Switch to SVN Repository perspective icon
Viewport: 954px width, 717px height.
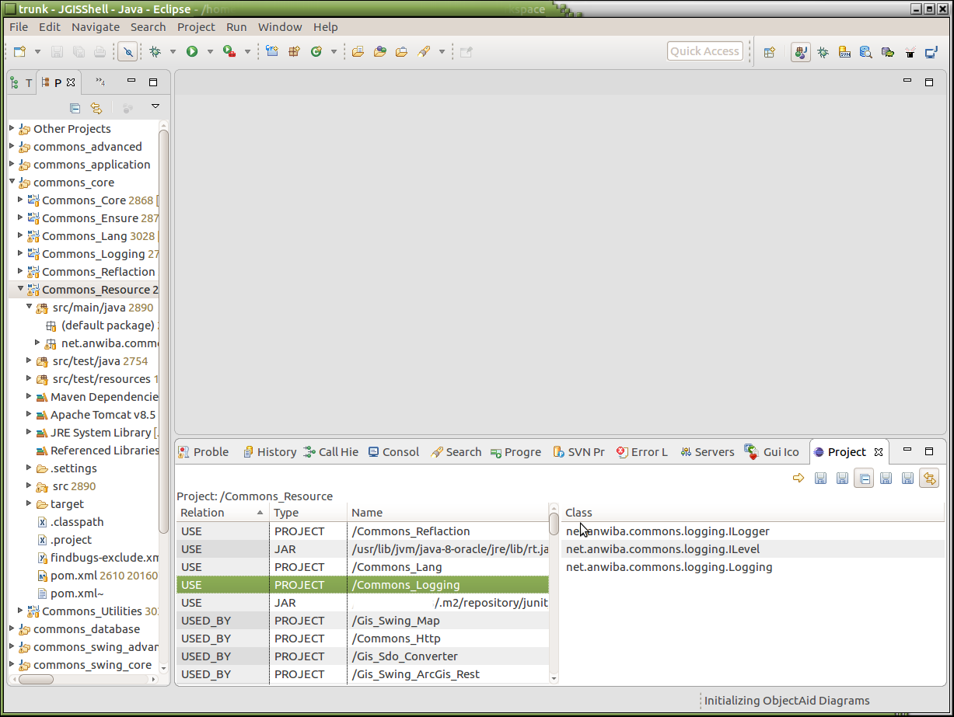pos(844,52)
